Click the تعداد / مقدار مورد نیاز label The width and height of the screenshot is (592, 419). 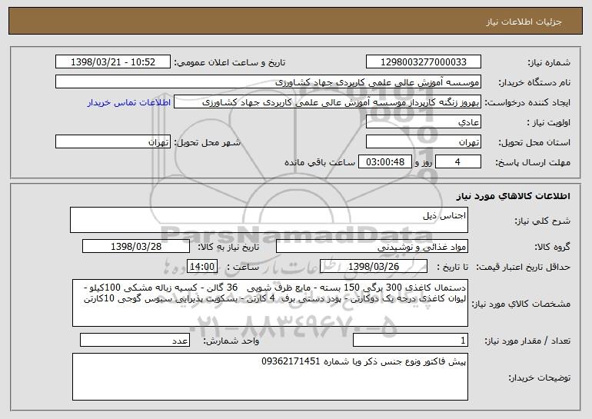coord(527,341)
